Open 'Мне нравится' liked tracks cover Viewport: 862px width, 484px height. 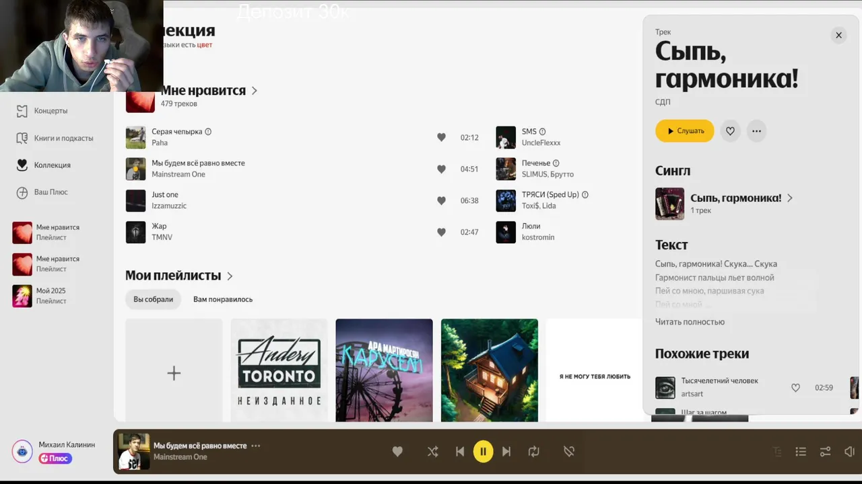140,101
